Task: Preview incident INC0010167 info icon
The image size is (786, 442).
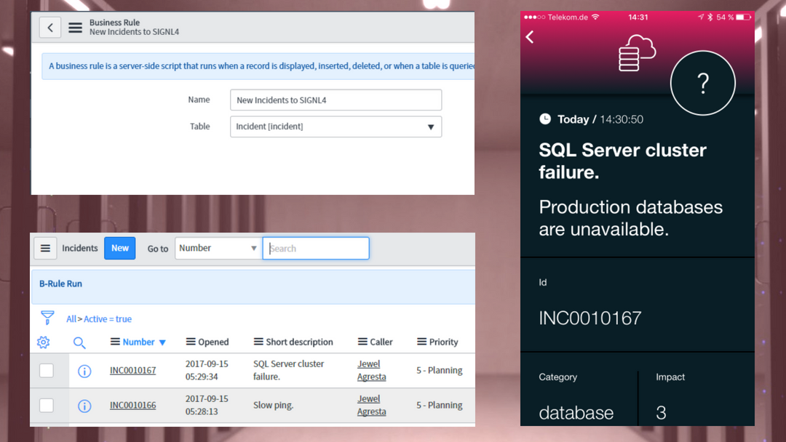Action: (84, 371)
